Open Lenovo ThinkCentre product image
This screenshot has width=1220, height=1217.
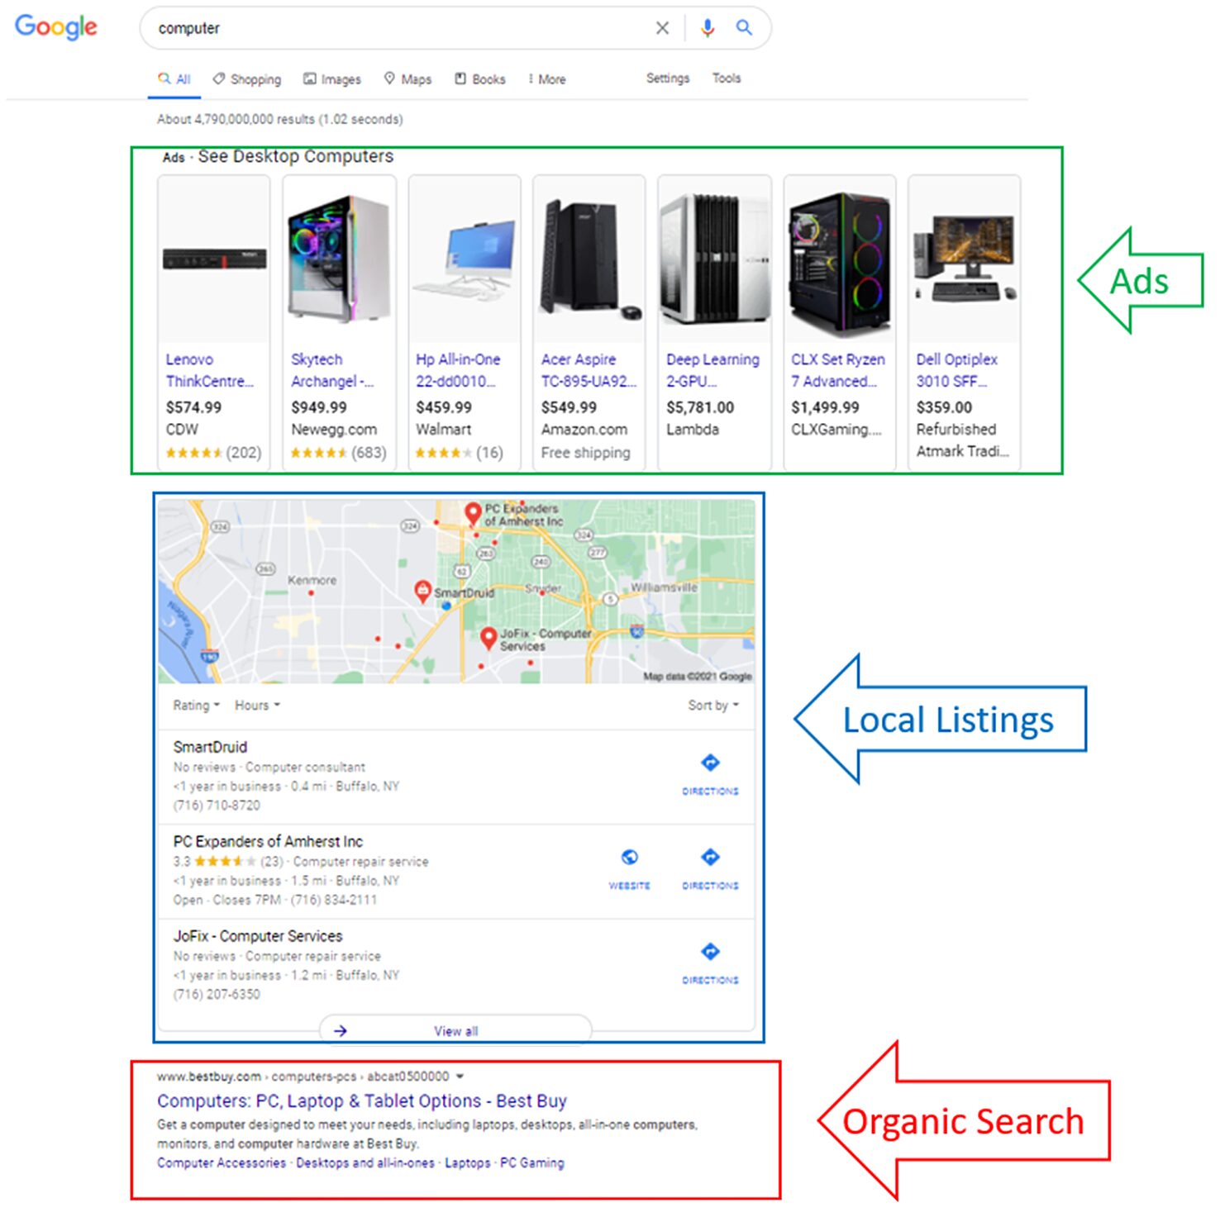(x=214, y=259)
